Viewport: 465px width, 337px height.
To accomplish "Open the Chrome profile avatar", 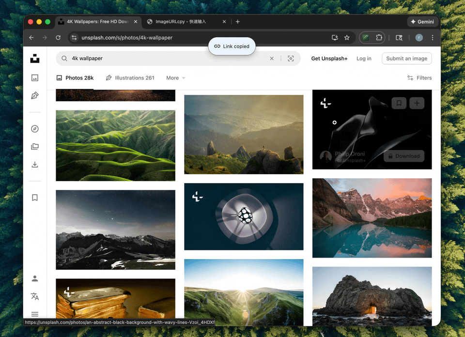I will (x=418, y=38).
